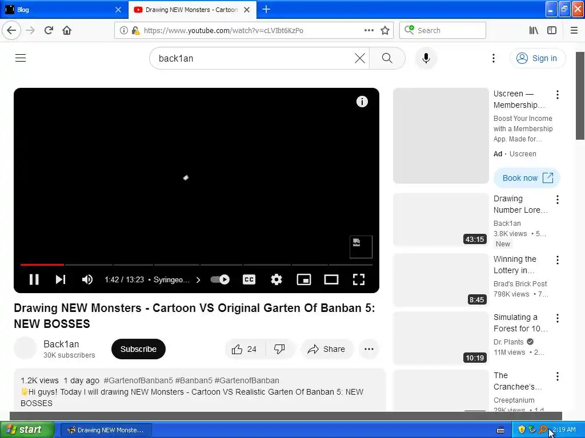Click the channel watermark in player
585x438 pixels.
[361, 246]
